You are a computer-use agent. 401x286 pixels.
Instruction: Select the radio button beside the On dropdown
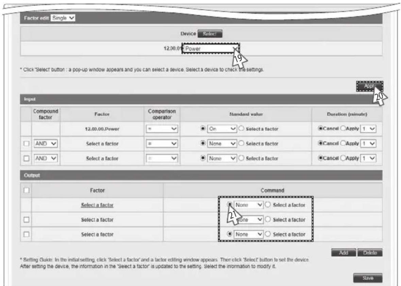pyautogui.click(x=203, y=128)
